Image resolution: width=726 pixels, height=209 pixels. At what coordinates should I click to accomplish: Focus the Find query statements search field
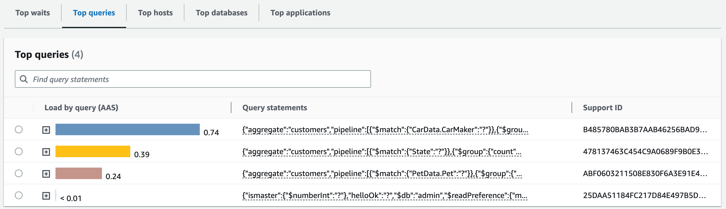[x=197, y=79]
